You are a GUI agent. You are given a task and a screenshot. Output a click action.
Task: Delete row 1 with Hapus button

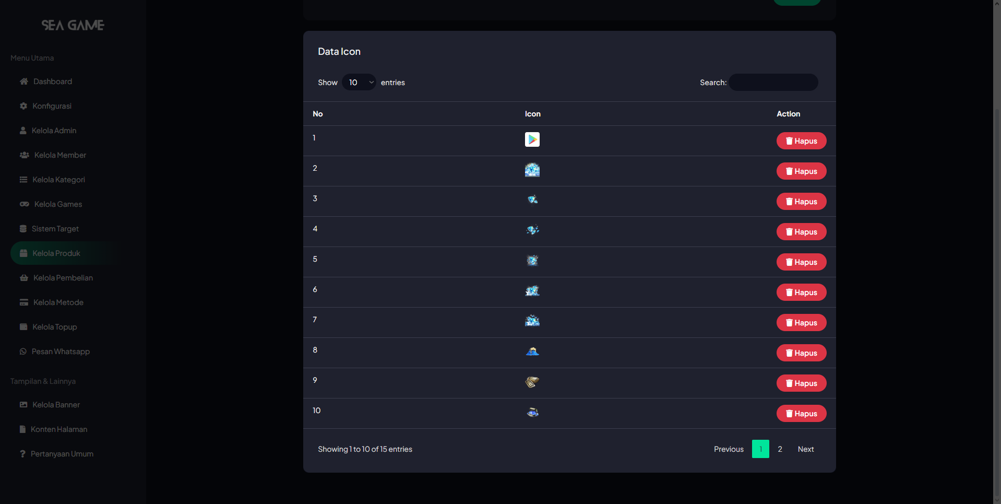(x=802, y=141)
